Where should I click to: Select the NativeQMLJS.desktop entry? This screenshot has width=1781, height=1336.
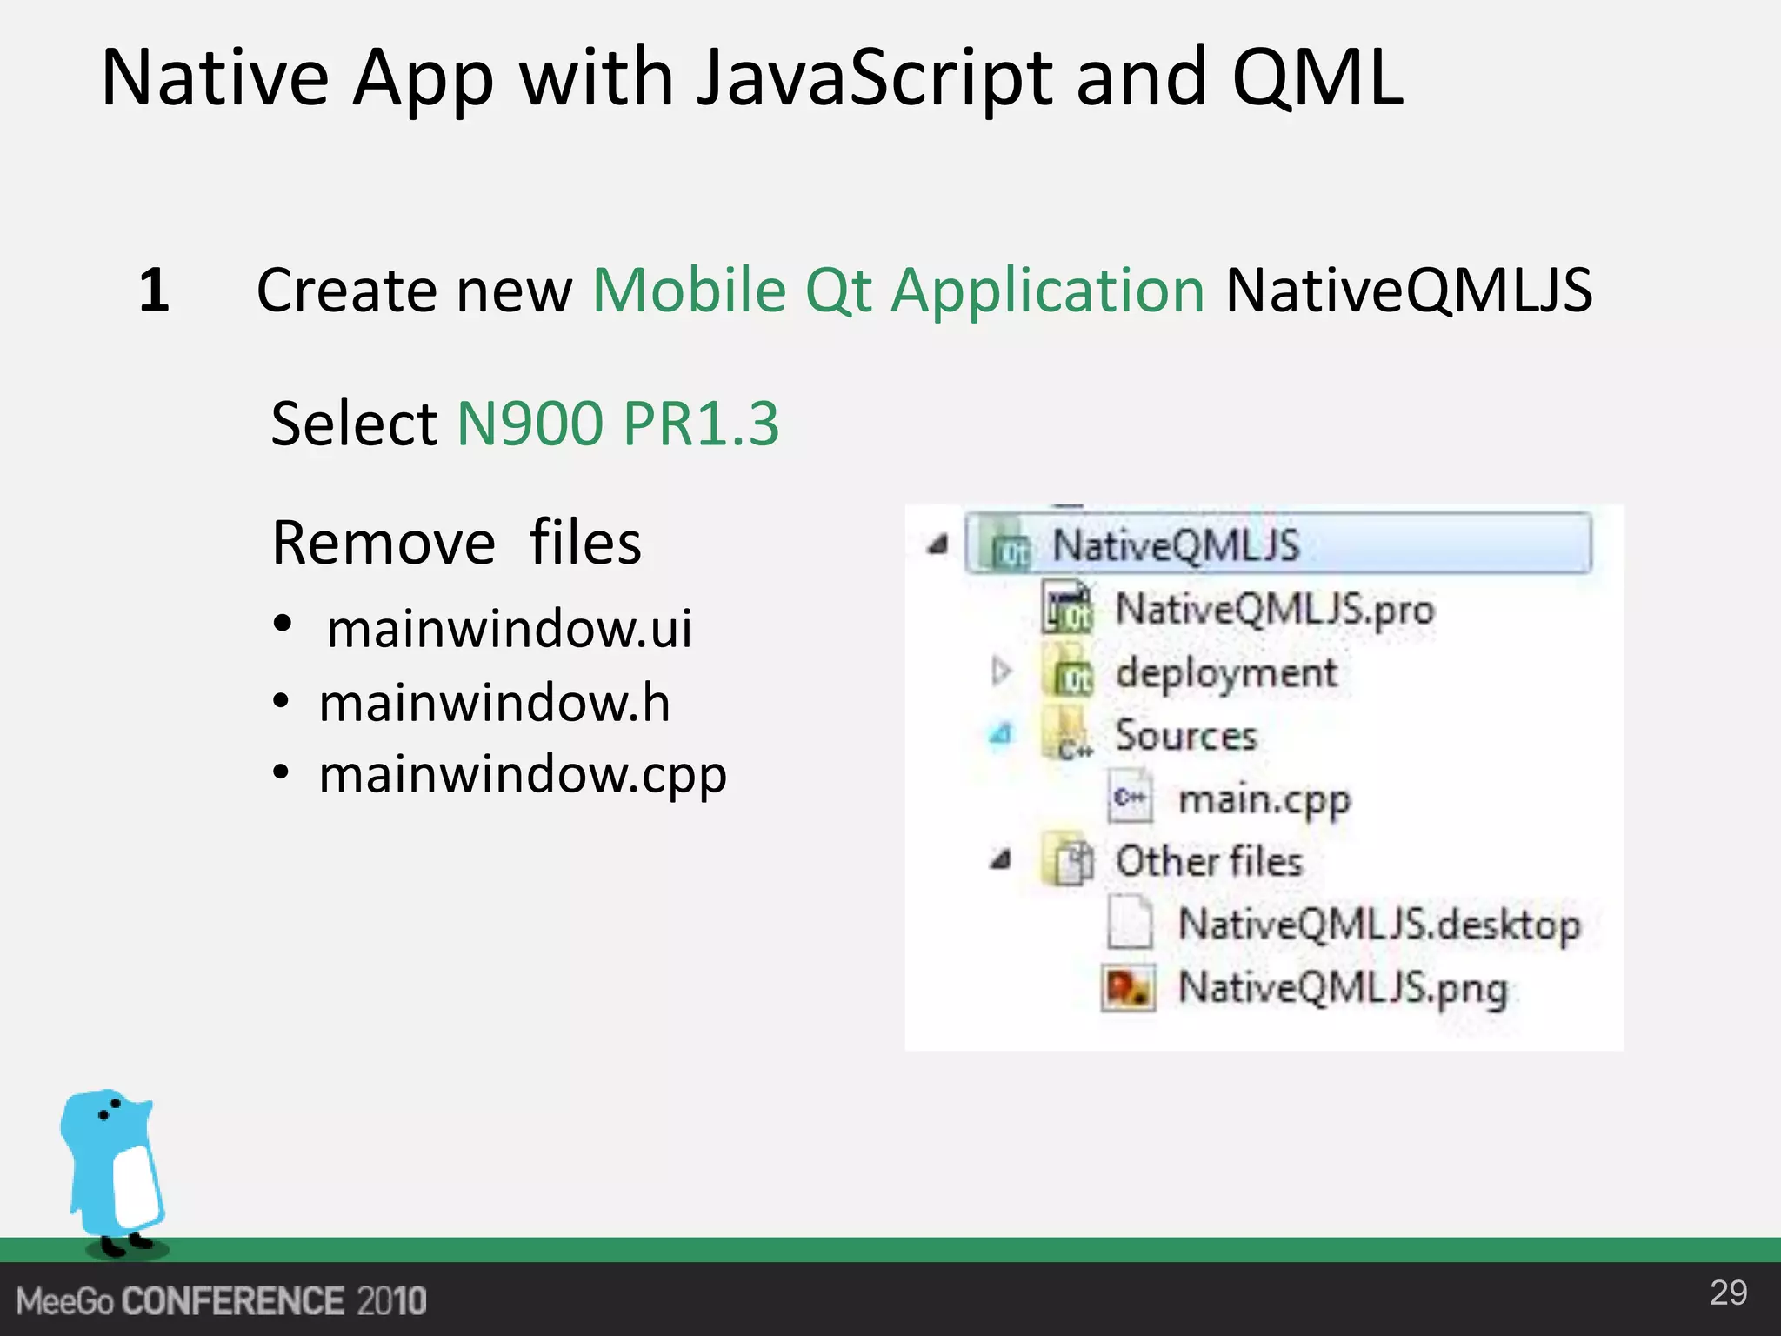click(x=1378, y=925)
